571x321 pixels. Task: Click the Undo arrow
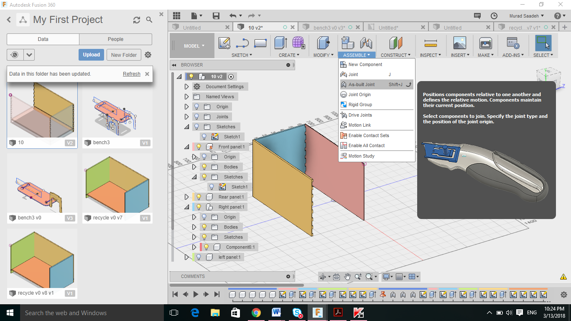[x=233, y=16]
